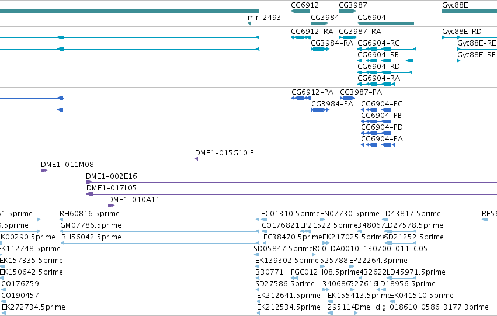Open feature CO190457
The image size is (497, 316).
(20, 296)
